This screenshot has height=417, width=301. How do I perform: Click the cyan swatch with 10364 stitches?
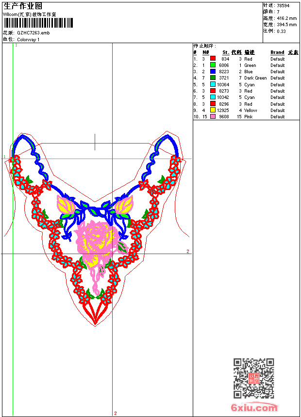[213, 84]
